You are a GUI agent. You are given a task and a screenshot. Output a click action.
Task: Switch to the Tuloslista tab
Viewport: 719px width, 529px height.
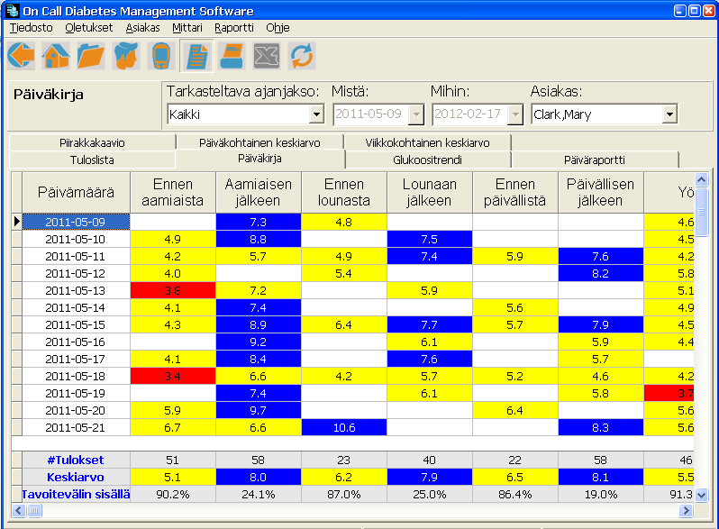pos(92,160)
